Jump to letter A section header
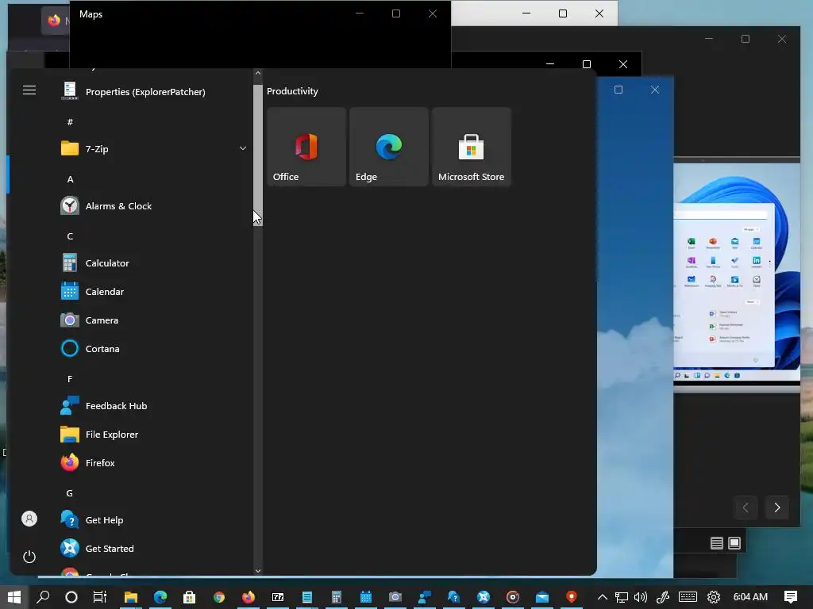The width and height of the screenshot is (813, 609). tap(70, 179)
